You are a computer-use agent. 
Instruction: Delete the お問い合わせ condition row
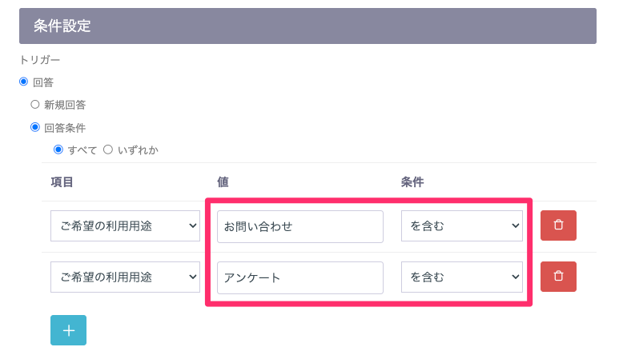tap(558, 225)
